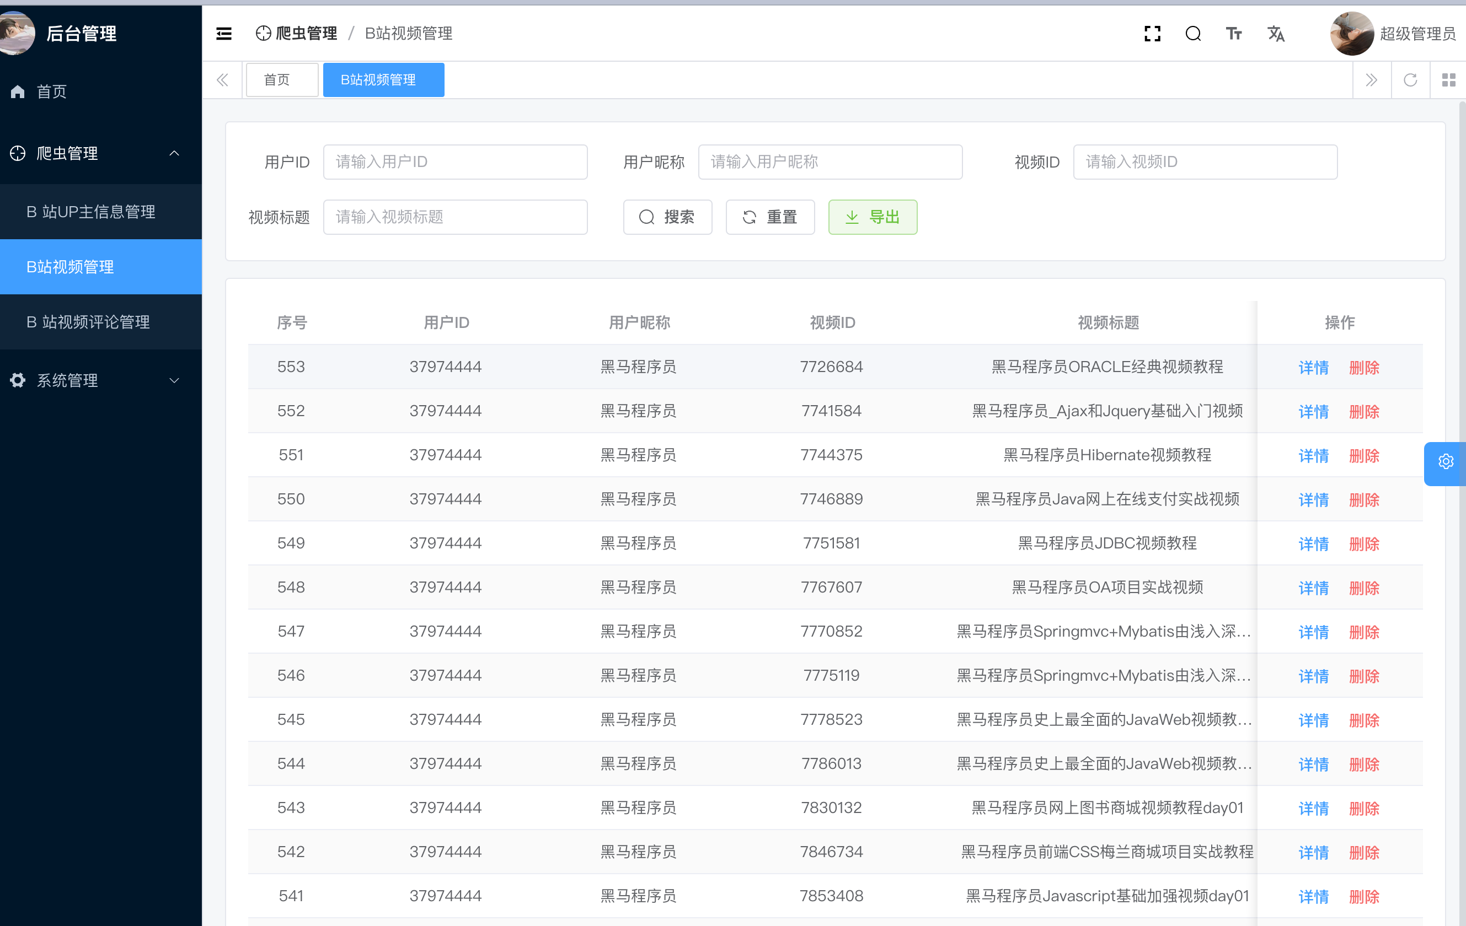This screenshot has height=926, width=1466.
Task: Click the 用户昵称 column header
Action: tap(639, 322)
